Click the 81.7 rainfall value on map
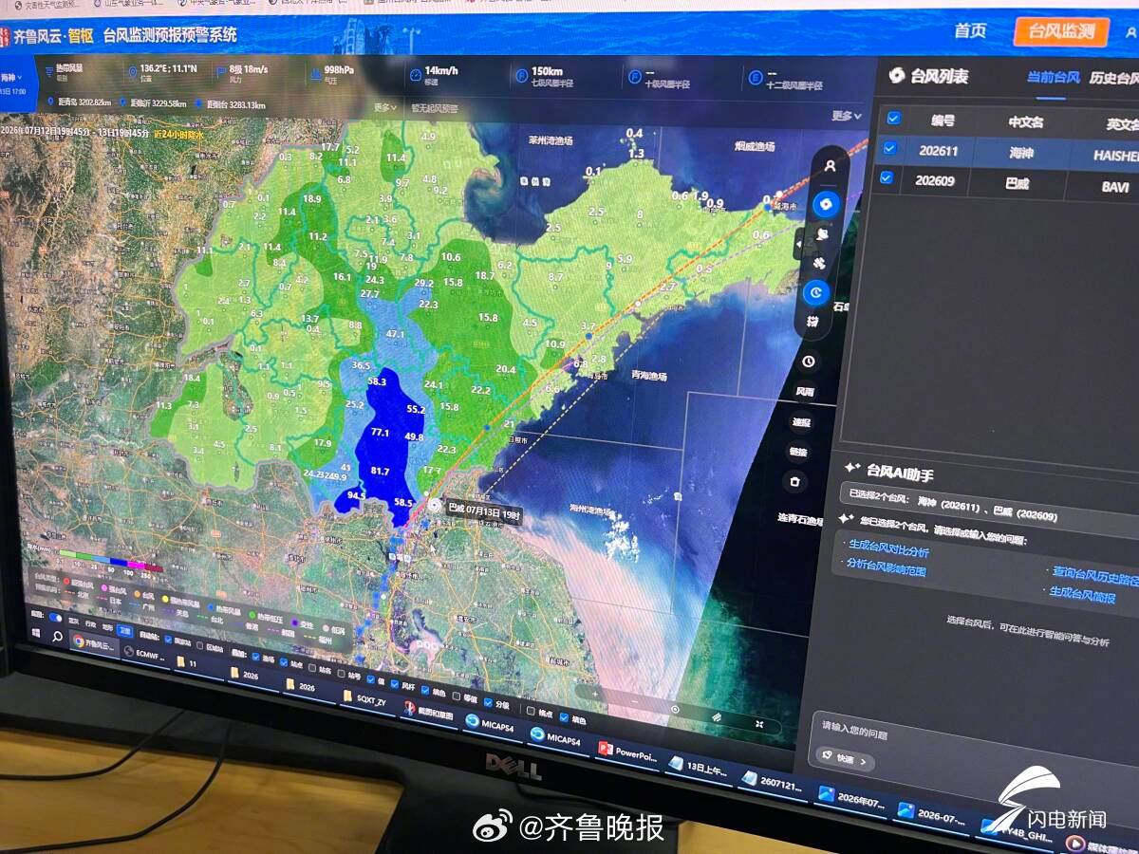1139x854 pixels. tap(380, 471)
